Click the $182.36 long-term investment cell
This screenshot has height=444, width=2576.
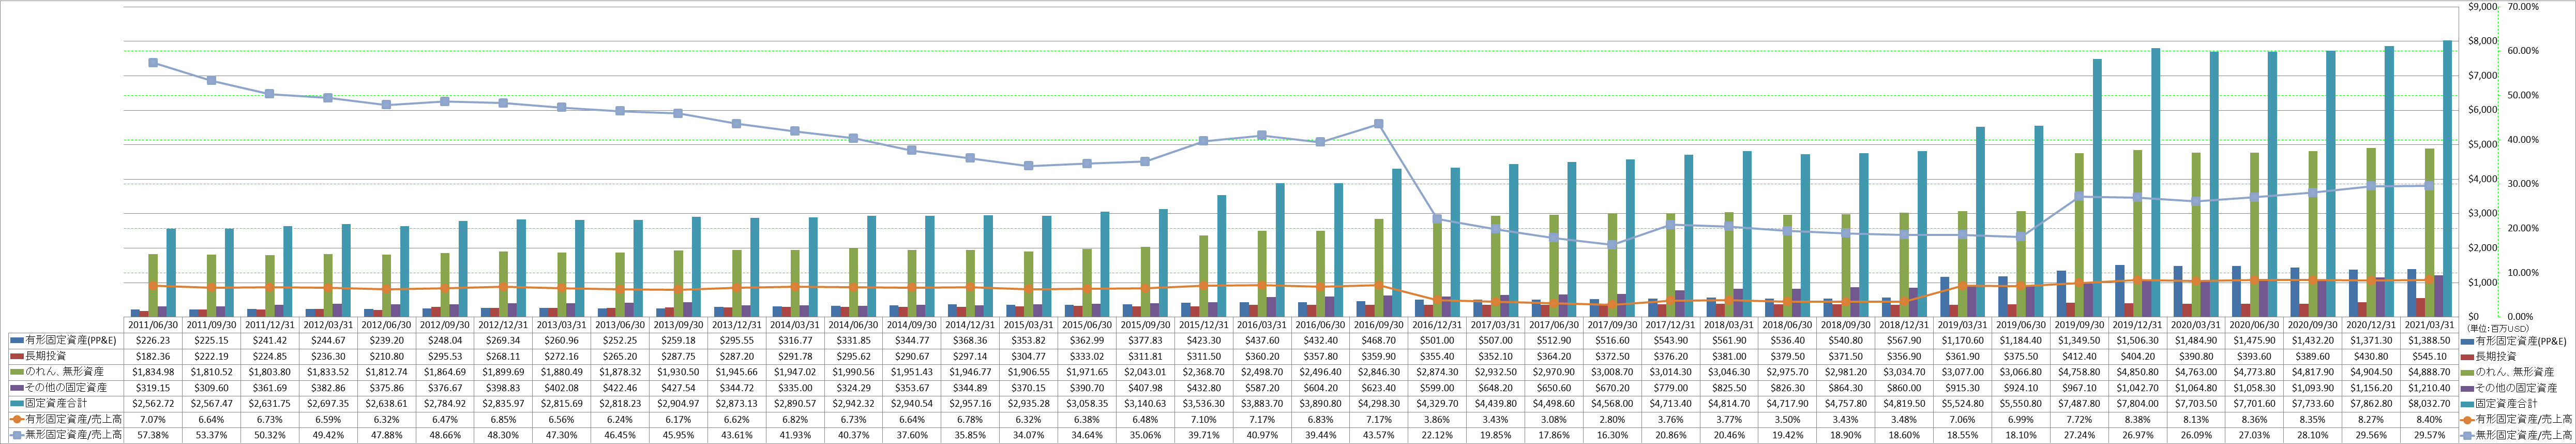153,356
